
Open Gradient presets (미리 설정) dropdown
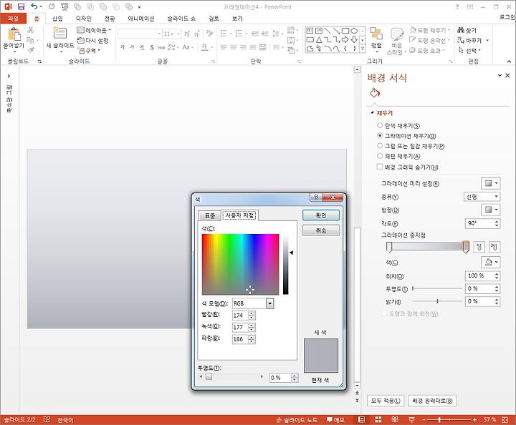click(491, 183)
